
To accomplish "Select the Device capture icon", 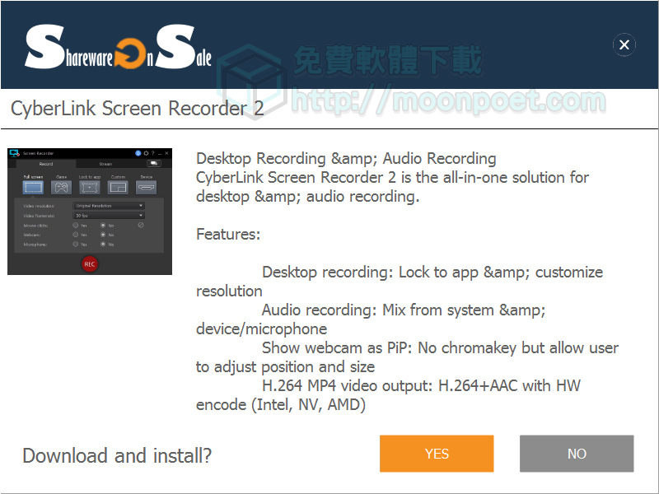I will coord(147,188).
